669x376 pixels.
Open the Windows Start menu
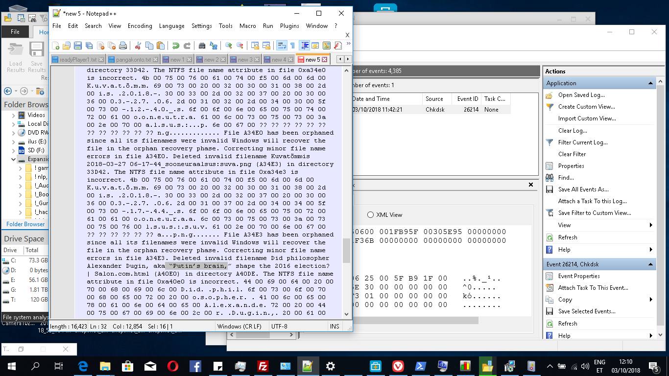pyautogui.click(x=12, y=366)
